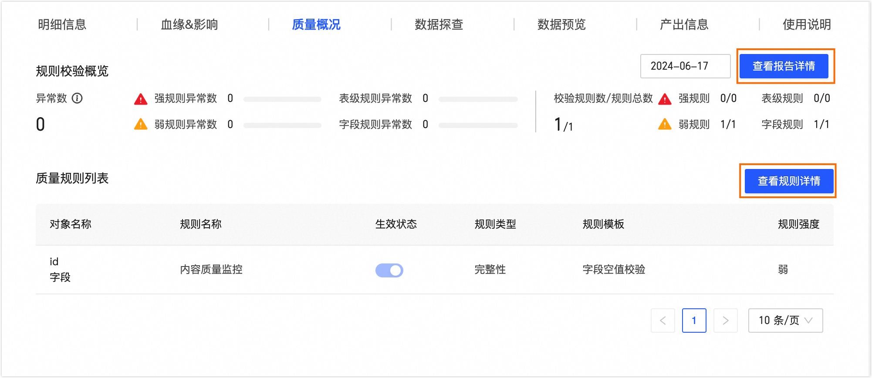872x378 pixels.
Task: Click the 弱 rule strength cell
Action: click(783, 270)
